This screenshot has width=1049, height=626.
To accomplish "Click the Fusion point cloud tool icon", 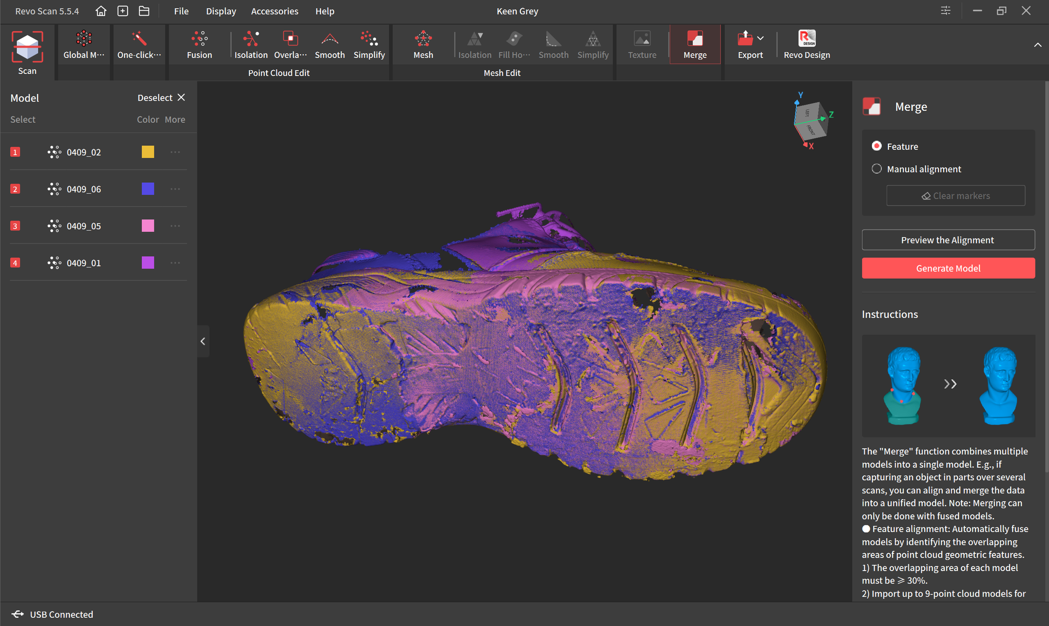I will pos(199,39).
